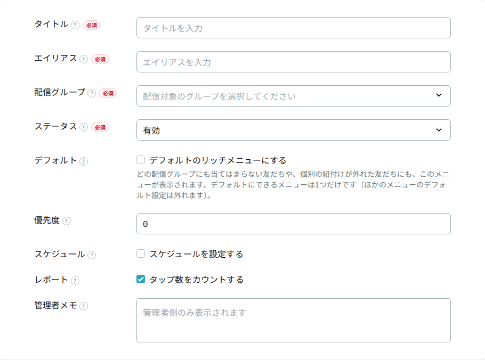Click the デフォルト description help text
Viewport: 485px width, 360px height.
pos(293,185)
